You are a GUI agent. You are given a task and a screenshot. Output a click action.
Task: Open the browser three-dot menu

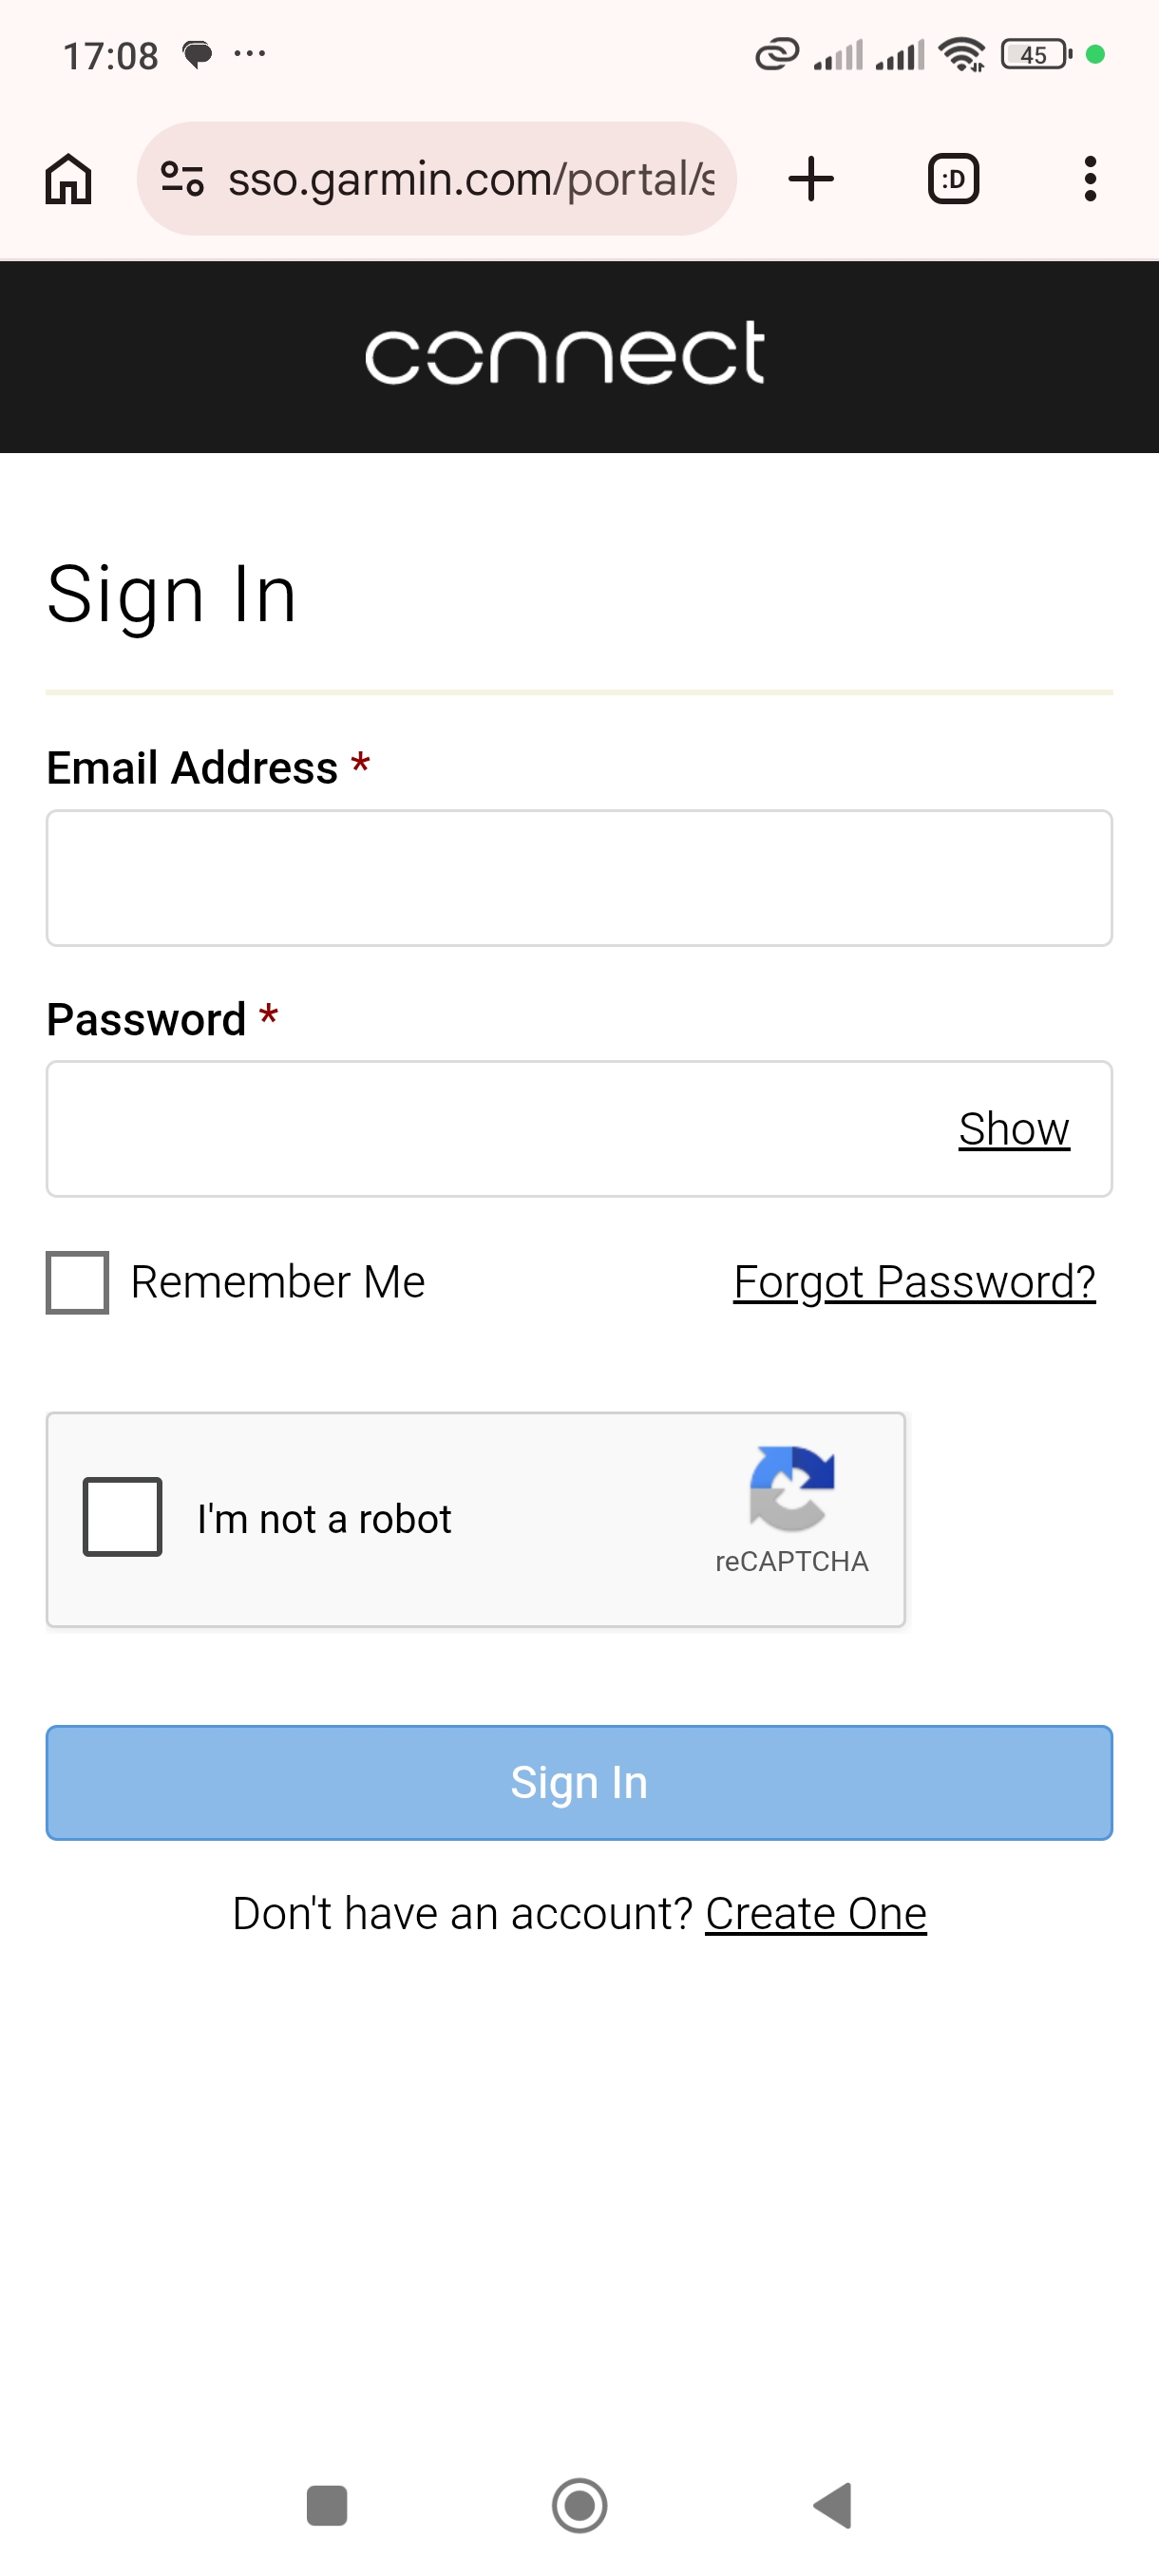click(1090, 180)
